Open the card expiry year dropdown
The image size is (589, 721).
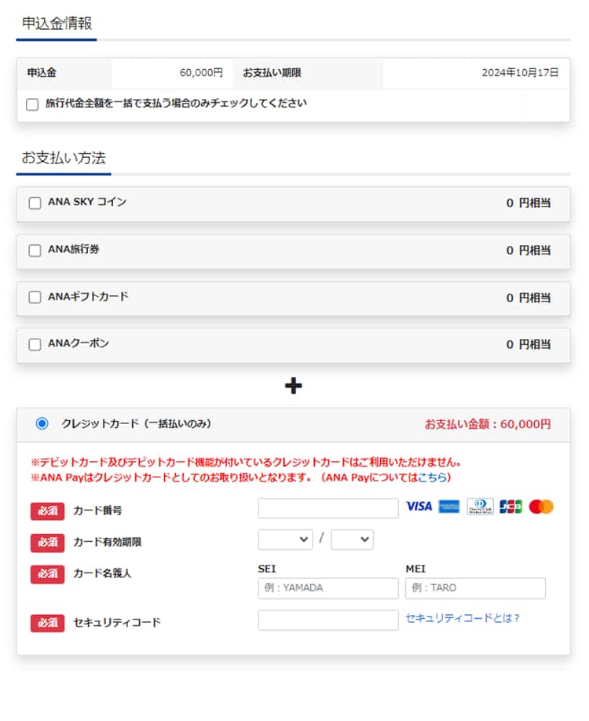352,540
